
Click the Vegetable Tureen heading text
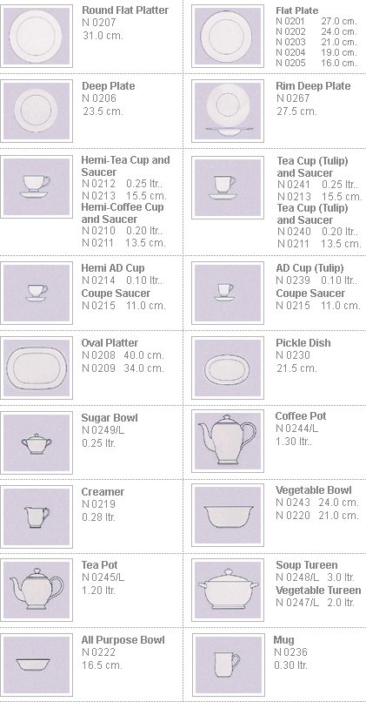[x=318, y=590]
